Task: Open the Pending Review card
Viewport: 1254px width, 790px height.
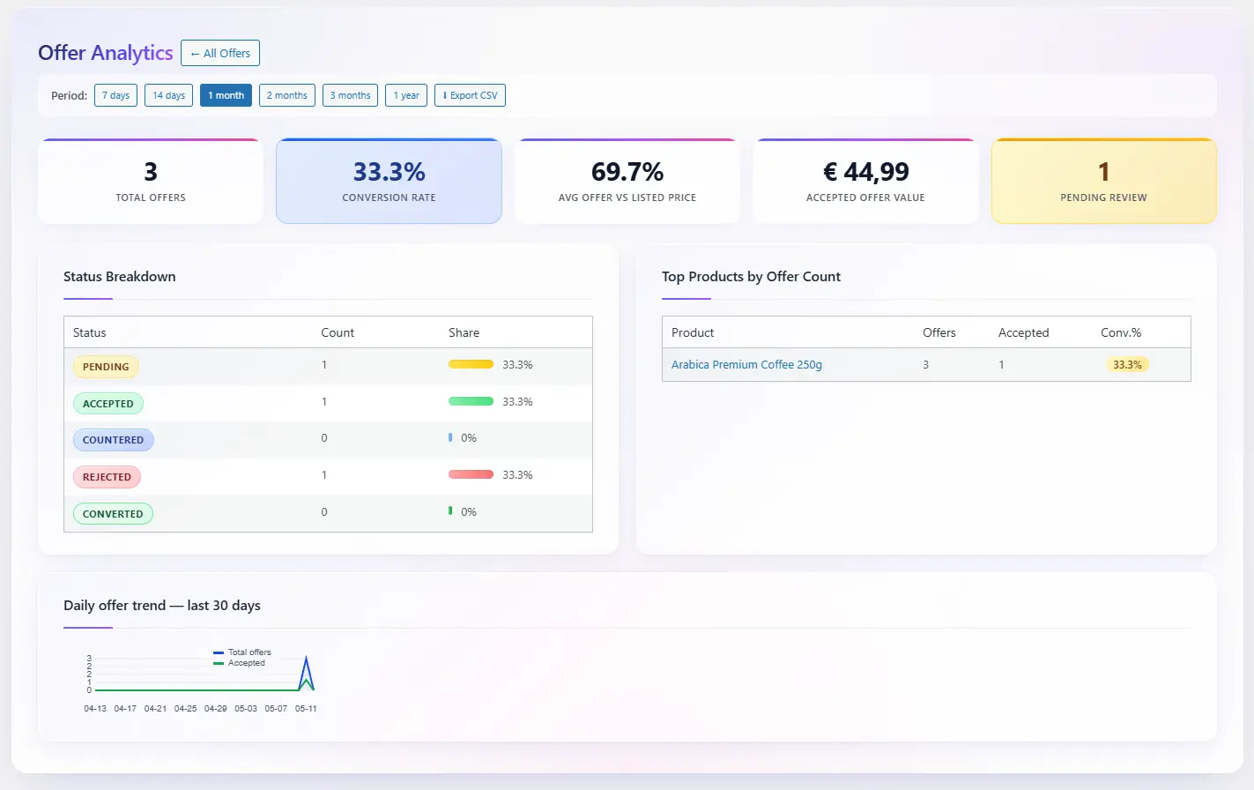Action: pyautogui.click(x=1104, y=181)
